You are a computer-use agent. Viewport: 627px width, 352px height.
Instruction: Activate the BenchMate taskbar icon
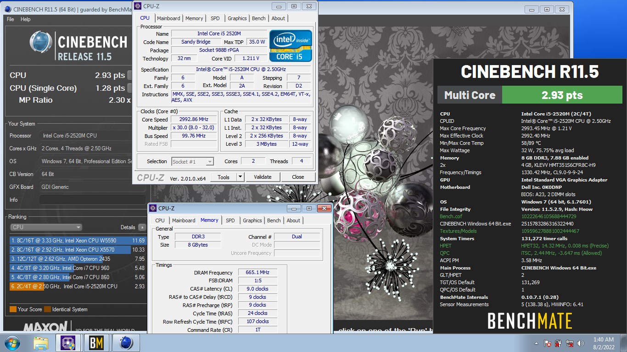tap(96, 343)
